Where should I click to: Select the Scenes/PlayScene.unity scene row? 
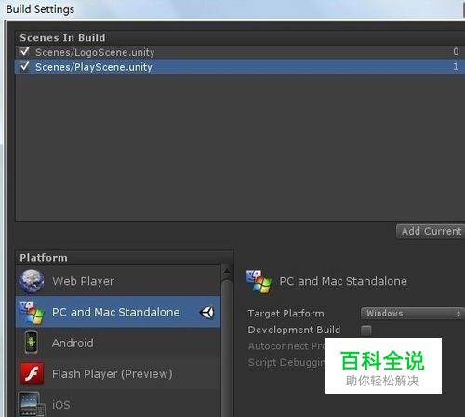click(x=240, y=67)
